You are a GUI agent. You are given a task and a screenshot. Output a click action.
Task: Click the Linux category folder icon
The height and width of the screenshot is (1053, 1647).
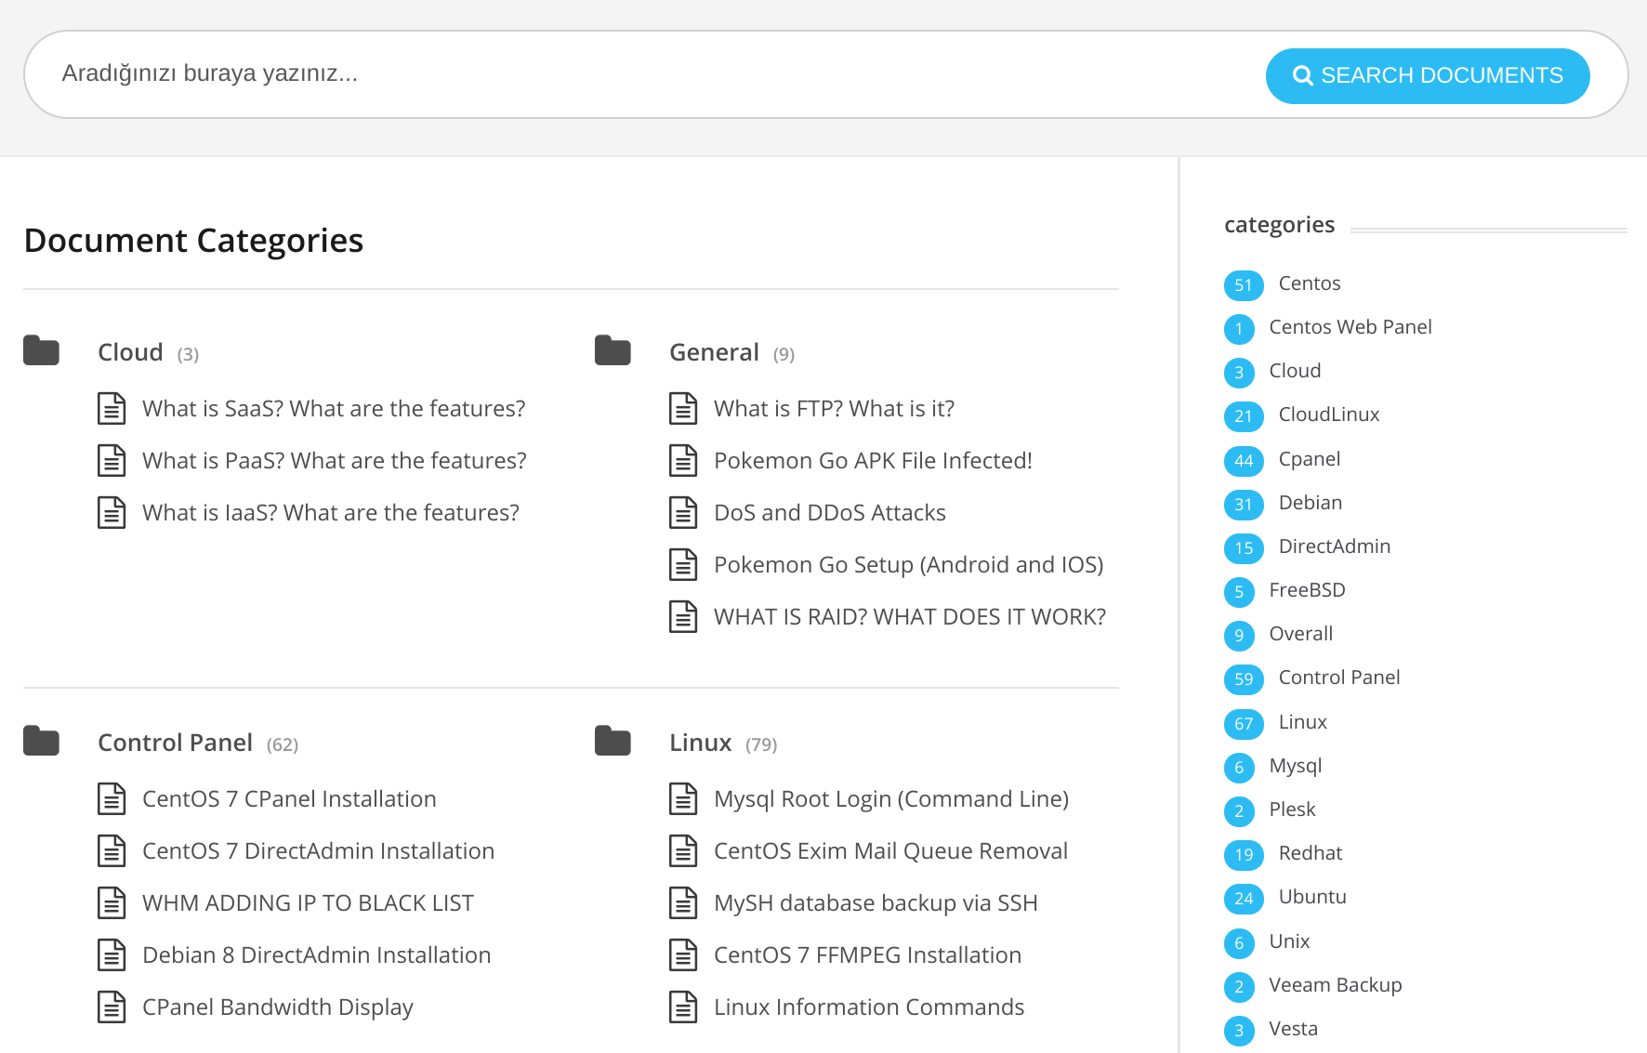coord(613,741)
